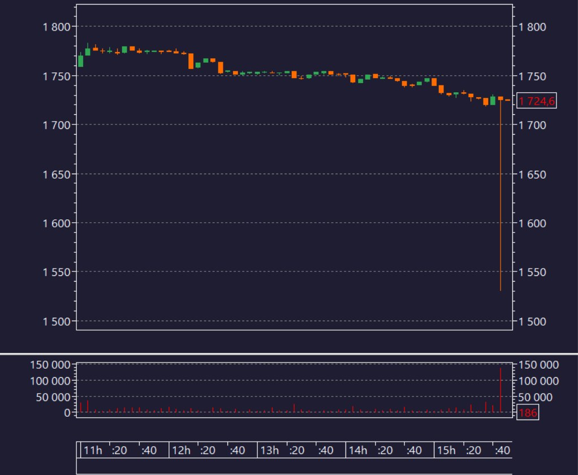This screenshot has height=475, width=578.
Task: Click the 100 000 label on right volume axis
Action: [x=538, y=381]
